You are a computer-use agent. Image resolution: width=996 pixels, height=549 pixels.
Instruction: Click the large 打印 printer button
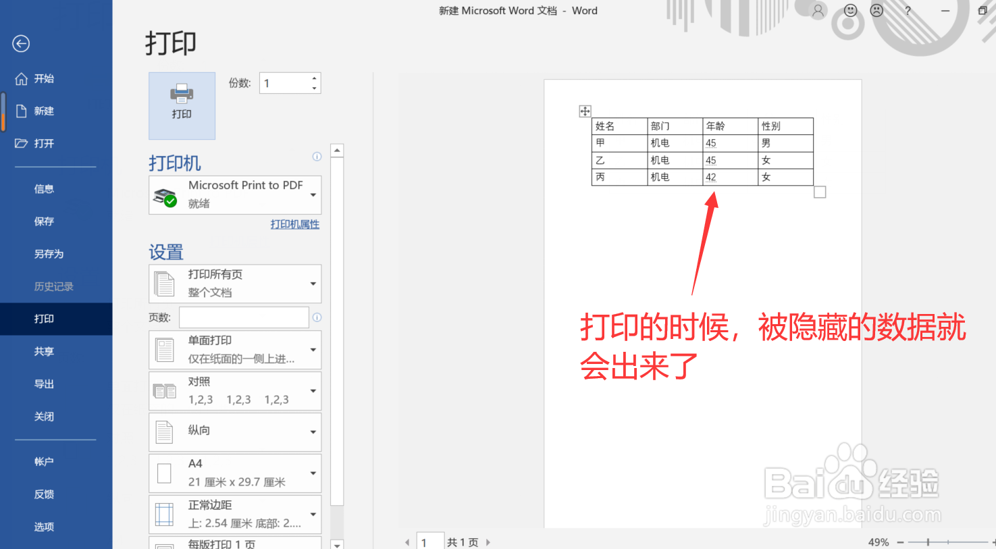pos(182,106)
